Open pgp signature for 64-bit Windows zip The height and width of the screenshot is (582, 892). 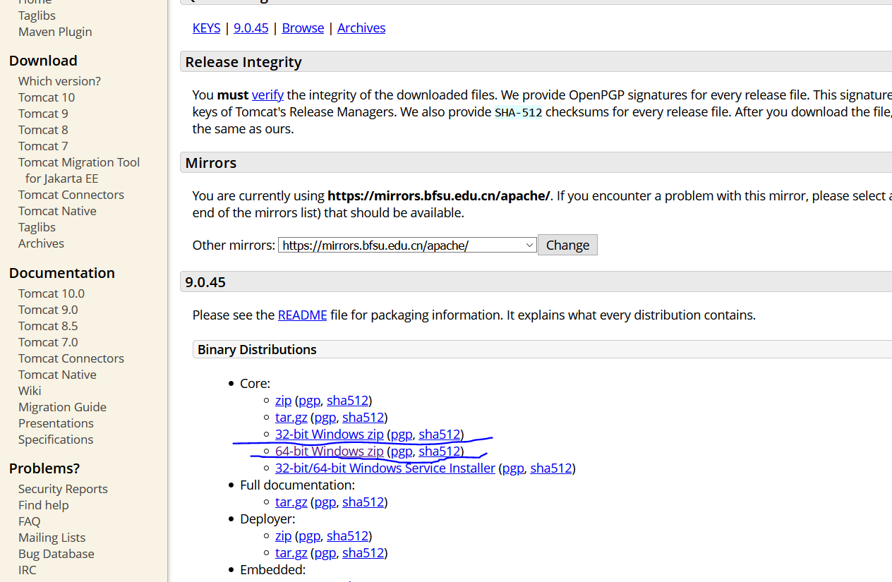tap(402, 451)
